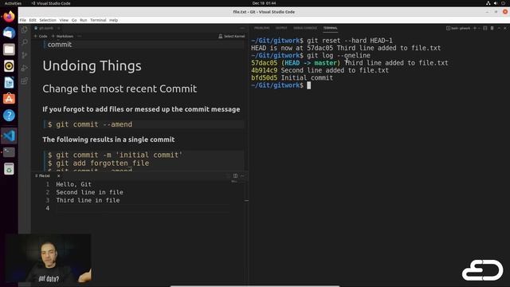Kill the terminal with trash icon
Viewport: 510px width, 287px height.
tap(492, 29)
